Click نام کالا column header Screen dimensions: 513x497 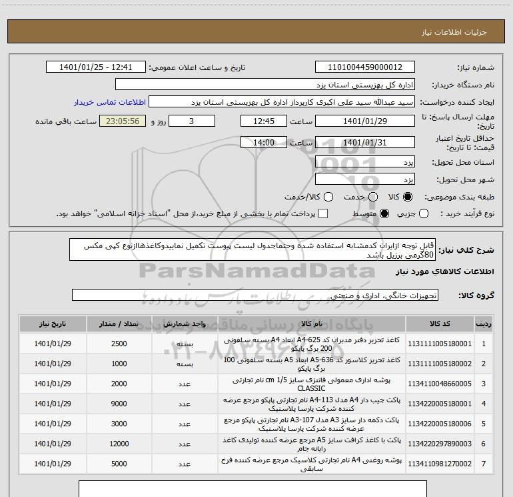pos(312,324)
